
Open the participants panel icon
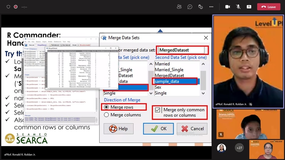point(179,7)
